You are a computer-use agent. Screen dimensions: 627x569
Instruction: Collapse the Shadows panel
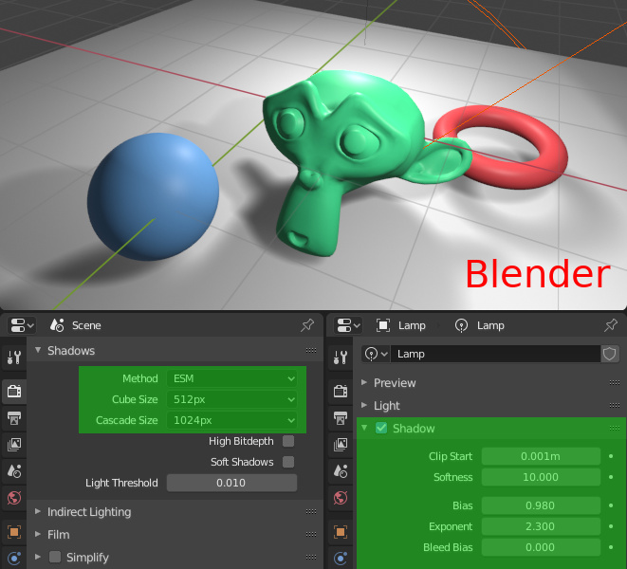click(x=38, y=350)
